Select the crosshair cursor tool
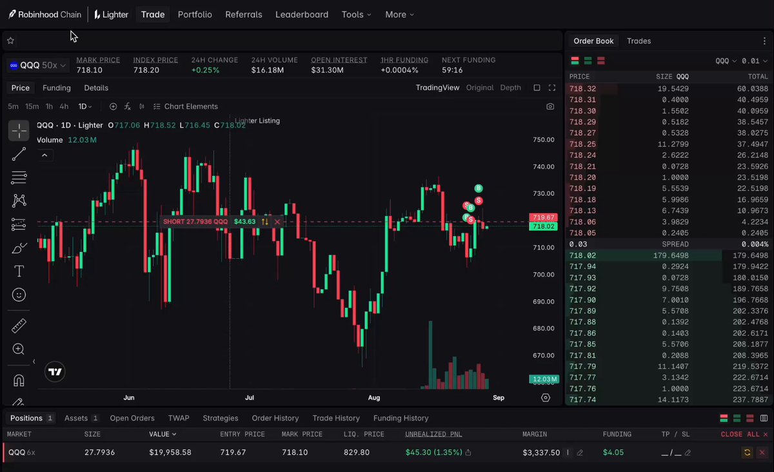 tap(19, 130)
